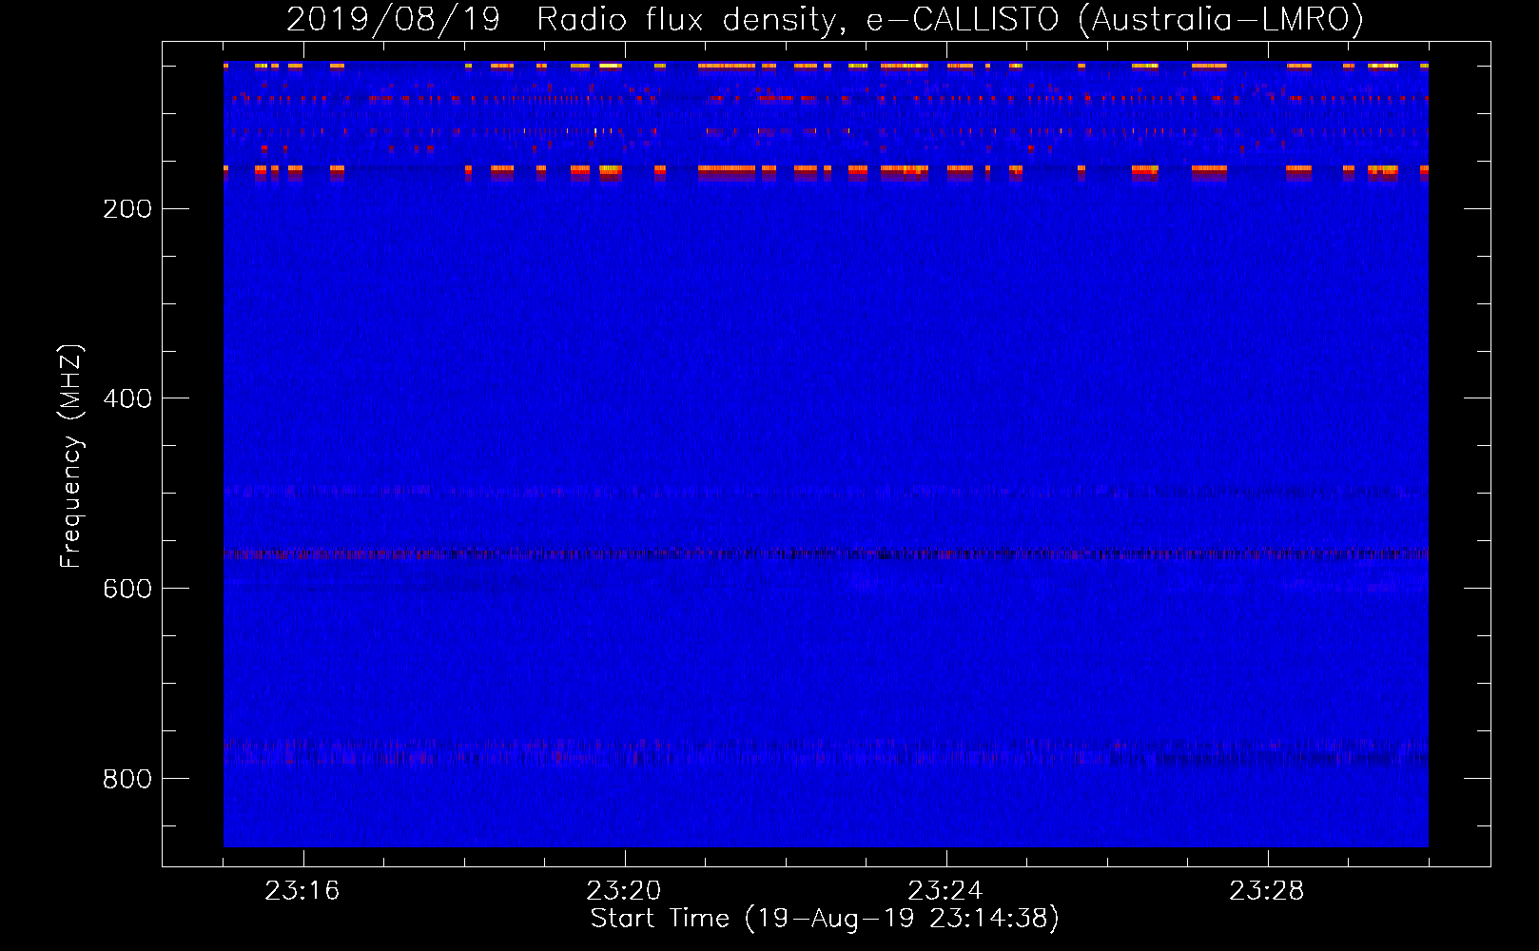Click the spectrogram center near 400 MHz
1539x951 pixels.
point(826,398)
